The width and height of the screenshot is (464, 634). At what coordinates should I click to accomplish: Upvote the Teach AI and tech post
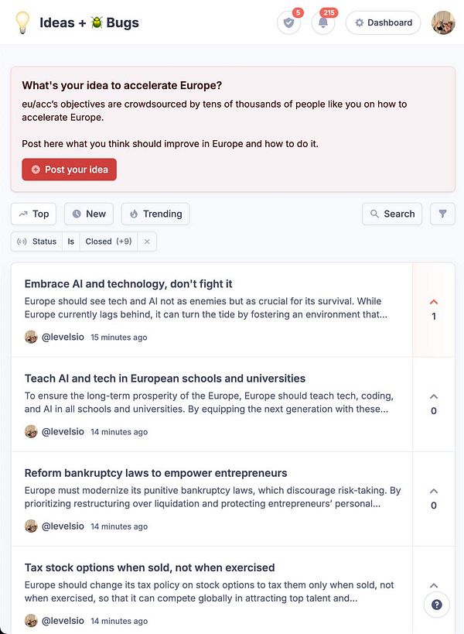click(x=434, y=403)
